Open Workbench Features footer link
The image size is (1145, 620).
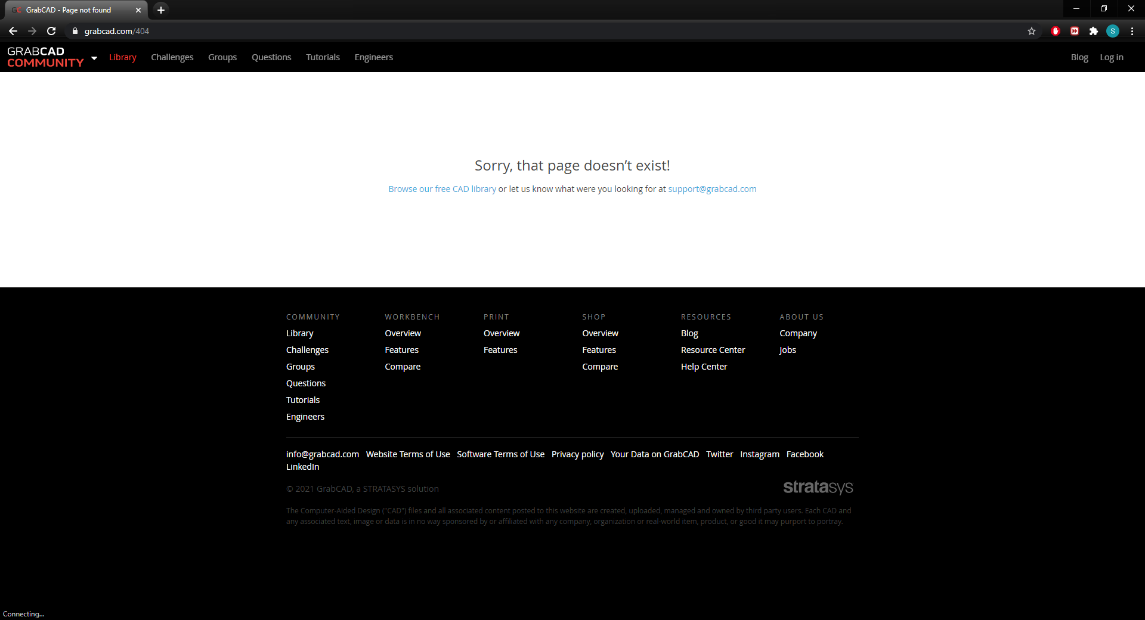402,350
